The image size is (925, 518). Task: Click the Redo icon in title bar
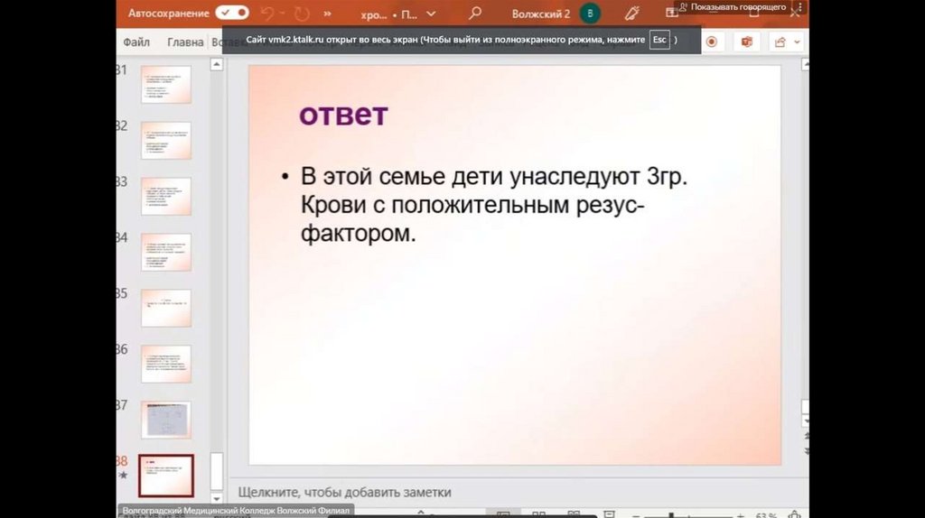pos(301,14)
